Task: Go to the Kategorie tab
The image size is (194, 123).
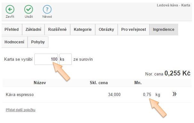Action: [83, 30]
